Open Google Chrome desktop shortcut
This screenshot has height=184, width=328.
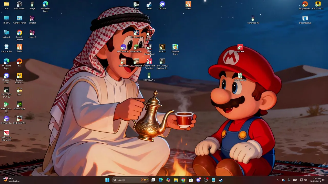(x=19, y=35)
